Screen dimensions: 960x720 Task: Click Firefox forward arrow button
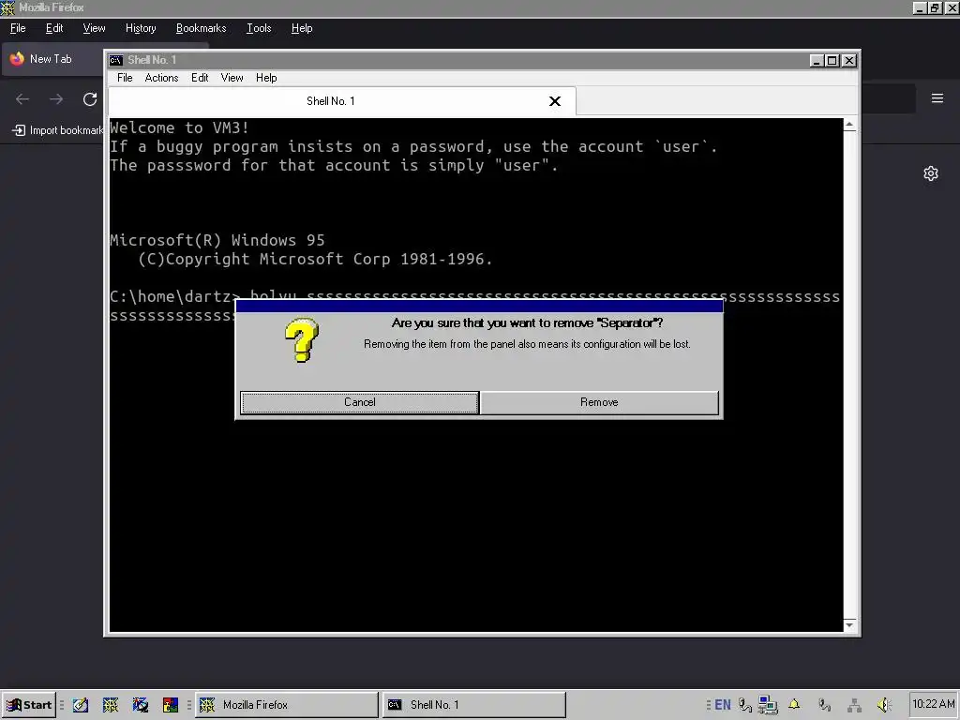56,99
